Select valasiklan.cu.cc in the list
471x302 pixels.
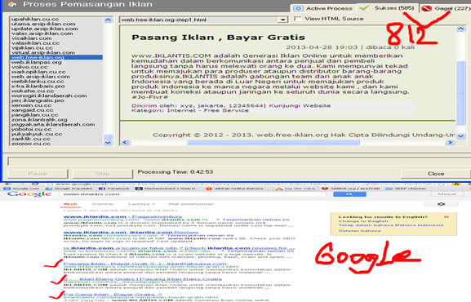(x=35, y=43)
